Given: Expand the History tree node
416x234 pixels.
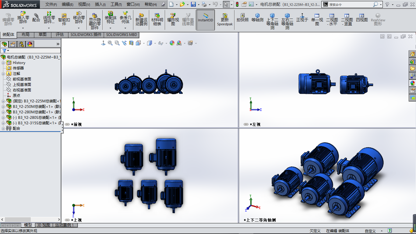Looking at the screenshot, I should (x=3, y=63).
